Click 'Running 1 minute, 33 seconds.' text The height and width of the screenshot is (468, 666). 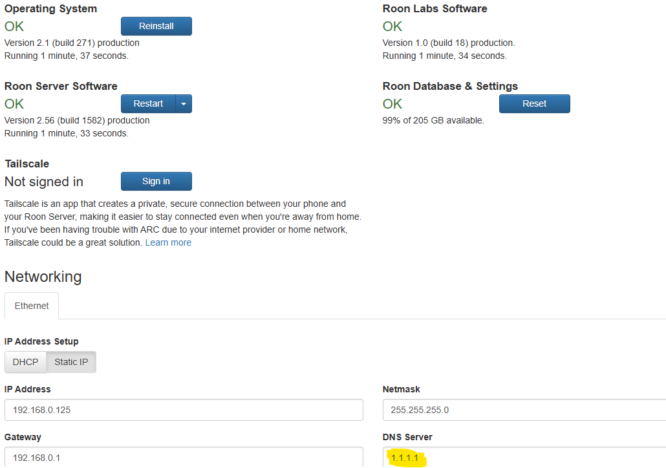(66, 133)
